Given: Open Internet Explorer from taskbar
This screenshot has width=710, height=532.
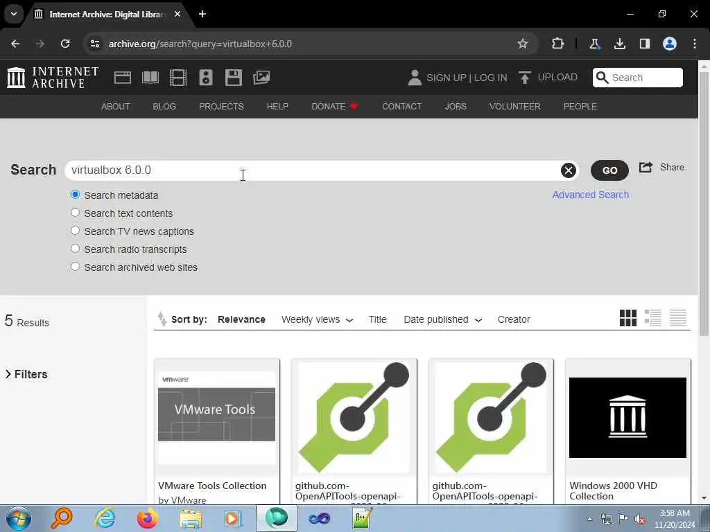Looking at the screenshot, I should click(x=105, y=518).
